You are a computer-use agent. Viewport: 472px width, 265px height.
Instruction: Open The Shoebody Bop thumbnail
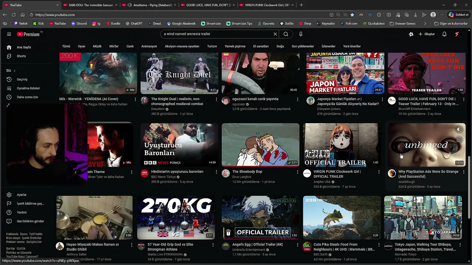coord(260,145)
